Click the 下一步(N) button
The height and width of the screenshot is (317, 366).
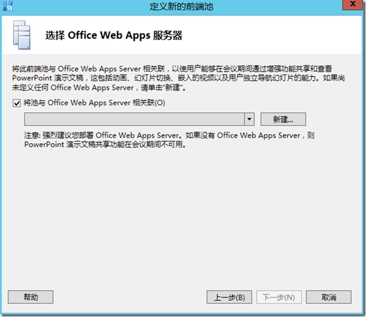coord(279,297)
